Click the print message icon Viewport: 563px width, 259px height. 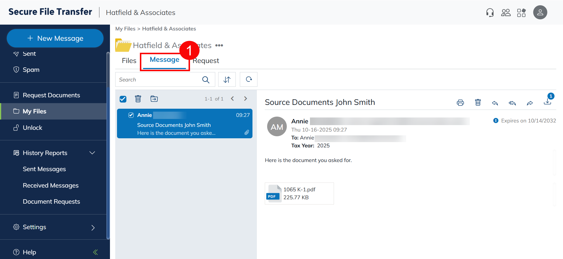[x=460, y=103]
